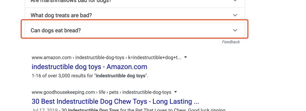Expand the "Can dogs eat bread?" chevron
306x111 pixels.
[235, 30]
